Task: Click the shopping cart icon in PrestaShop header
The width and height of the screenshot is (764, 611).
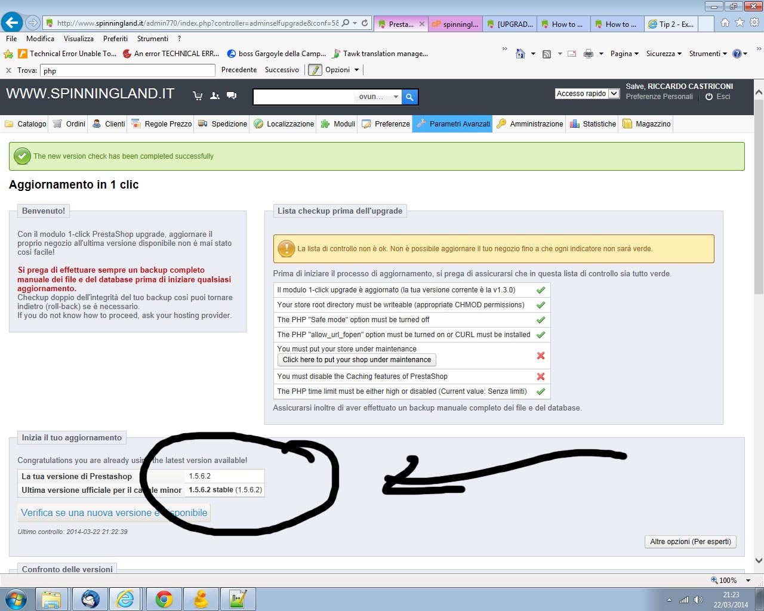Action: 198,95
